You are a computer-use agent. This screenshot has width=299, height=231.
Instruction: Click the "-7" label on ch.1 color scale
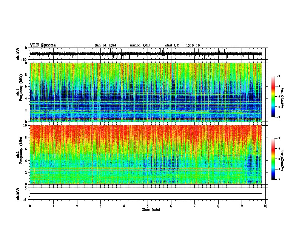point(278,117)
